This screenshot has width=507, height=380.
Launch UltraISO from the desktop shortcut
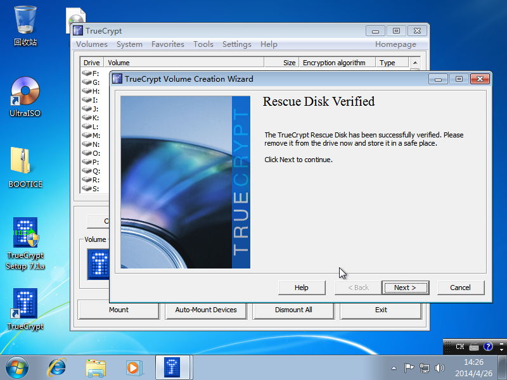(25, 97)
